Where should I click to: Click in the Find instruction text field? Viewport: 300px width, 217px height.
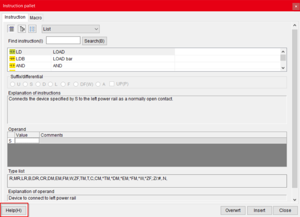tap(63, 41)
